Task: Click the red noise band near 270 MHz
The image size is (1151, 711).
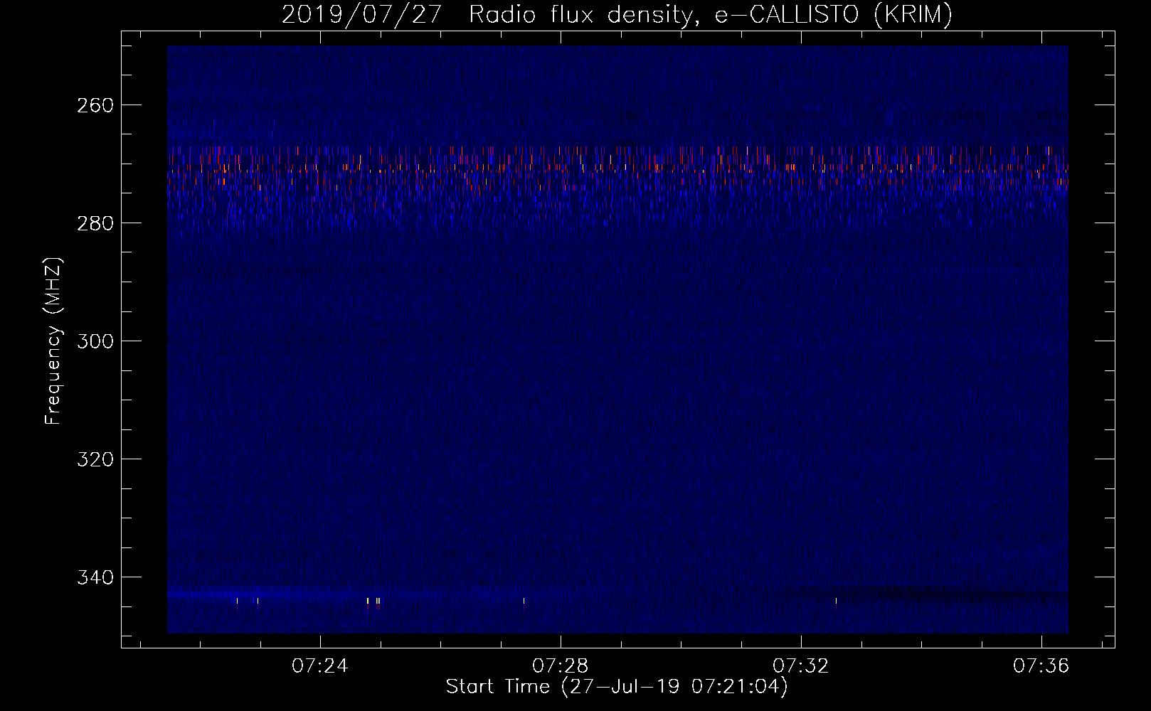Action: click(617, 168)
